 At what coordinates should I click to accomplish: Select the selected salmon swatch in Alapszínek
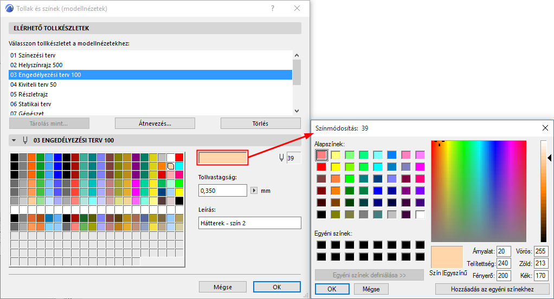pyautogui.click(x=321, y=155)
